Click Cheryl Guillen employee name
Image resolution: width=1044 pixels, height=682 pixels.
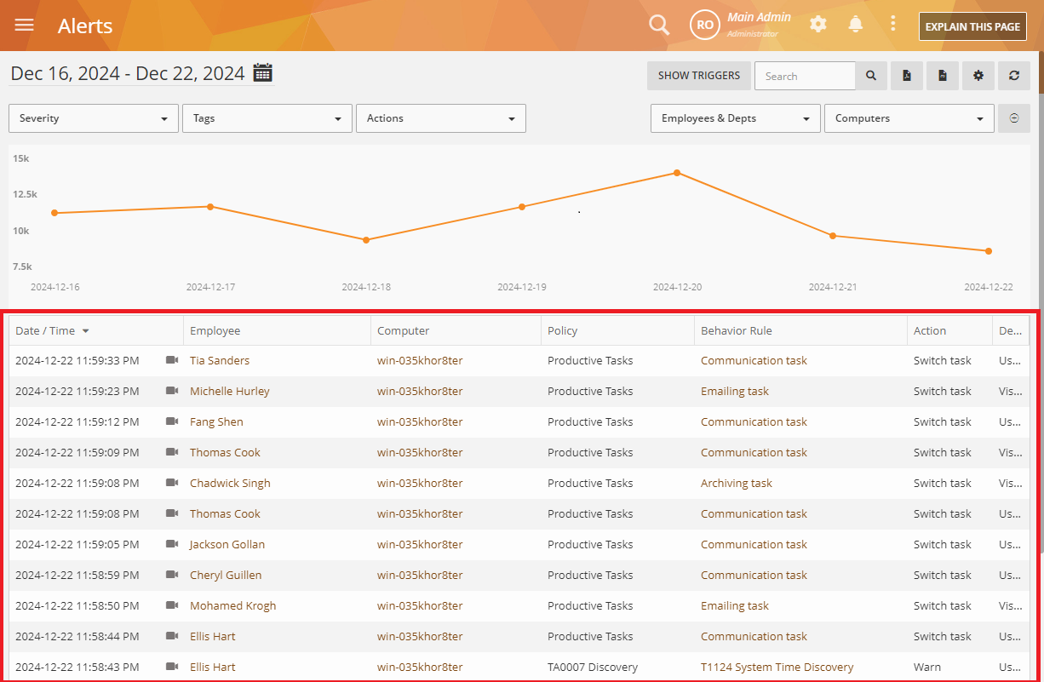pyautogui.click(x=226, y=575)
